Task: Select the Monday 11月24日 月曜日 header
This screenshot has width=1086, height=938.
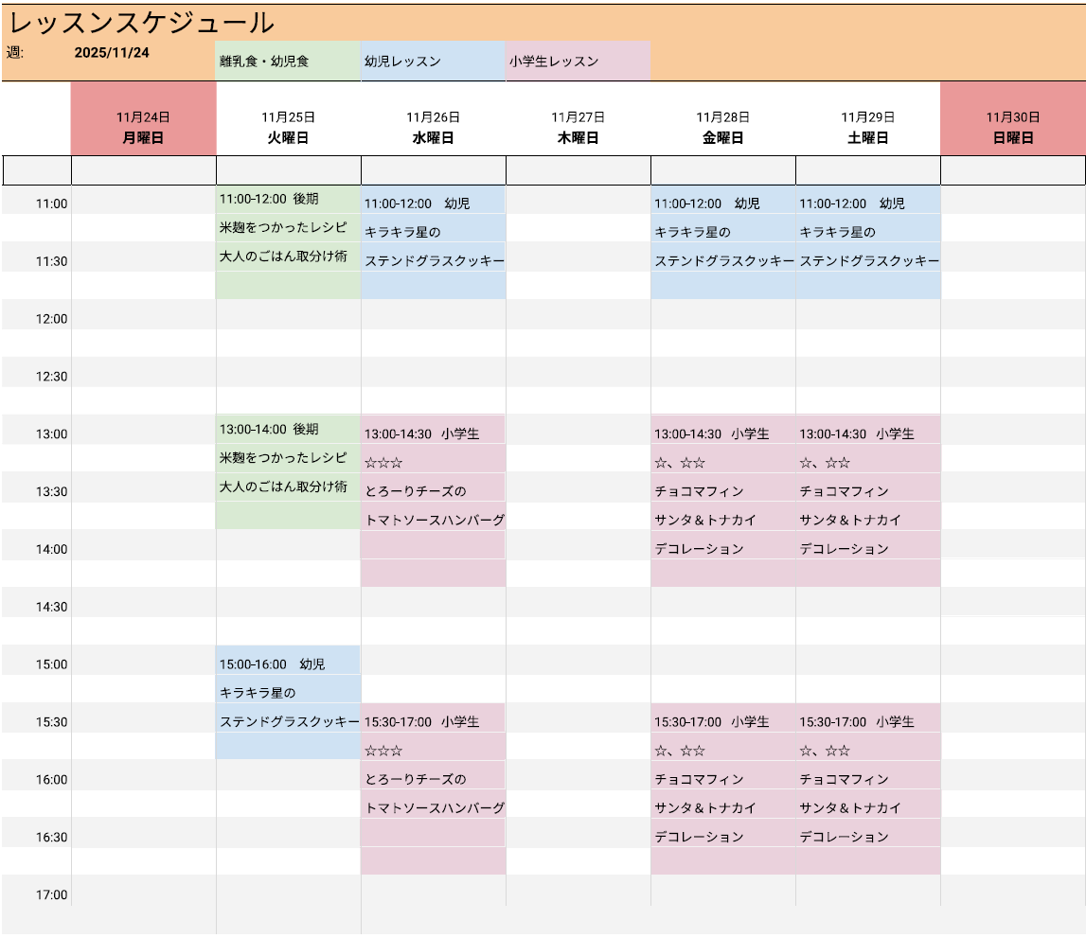Action: 143,128
